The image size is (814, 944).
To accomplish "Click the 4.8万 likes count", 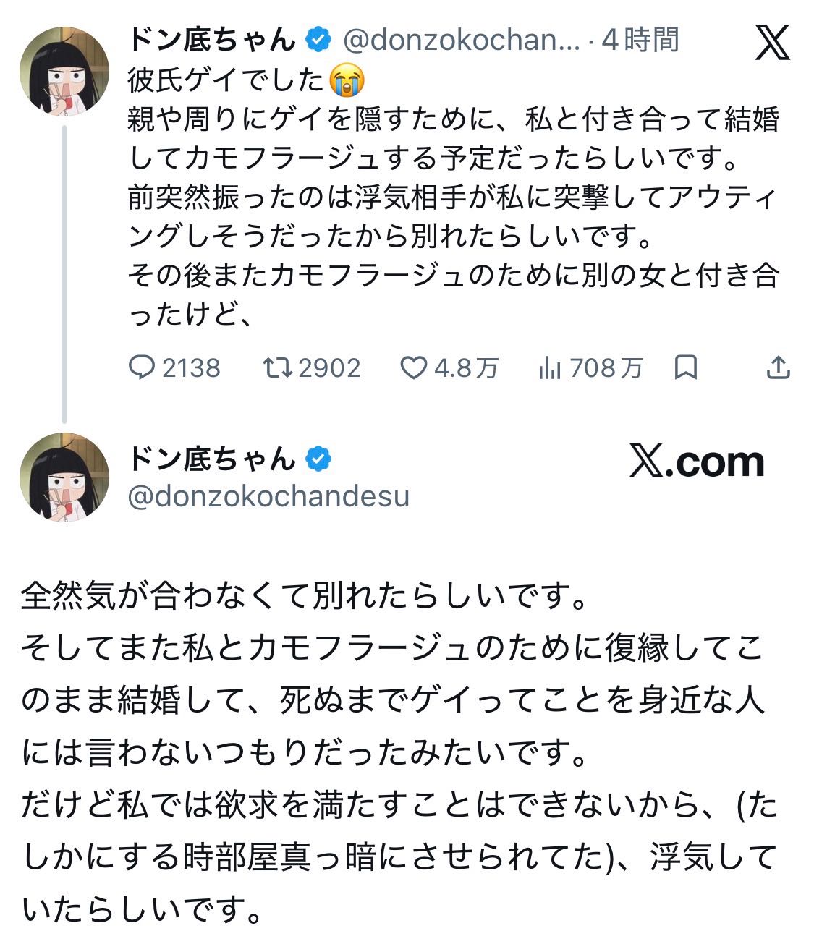I will tap(466, 369).
